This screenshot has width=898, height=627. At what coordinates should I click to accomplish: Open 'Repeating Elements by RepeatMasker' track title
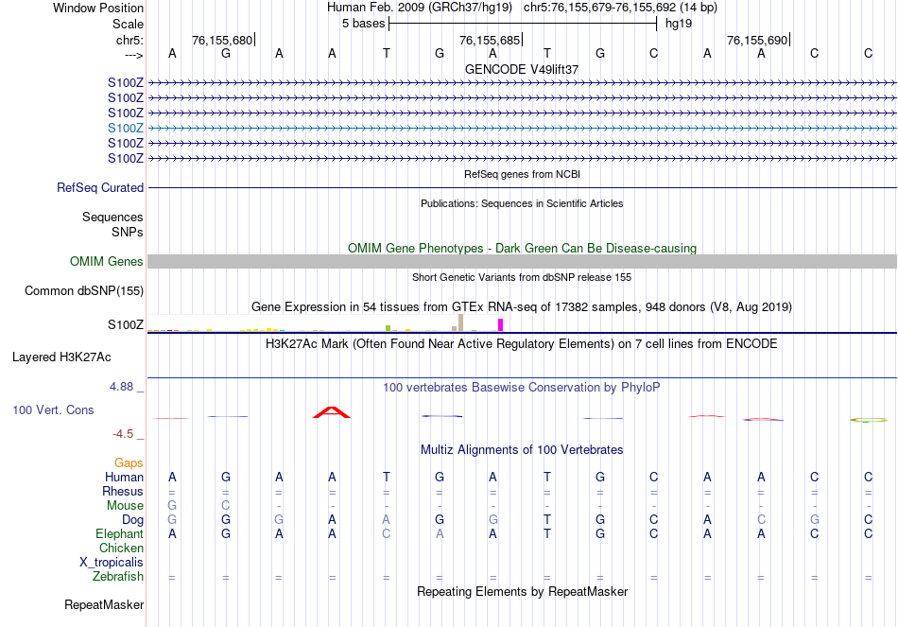click(x=522, y=591)
